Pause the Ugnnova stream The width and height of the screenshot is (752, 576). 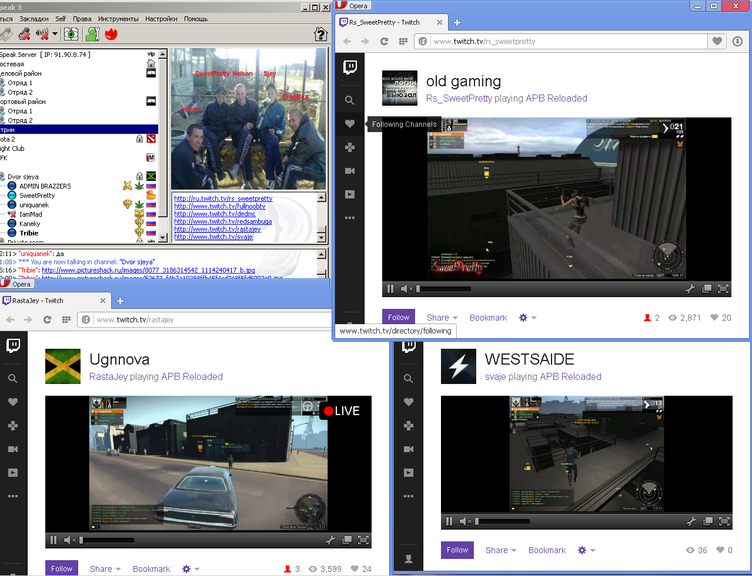[54, 540]
